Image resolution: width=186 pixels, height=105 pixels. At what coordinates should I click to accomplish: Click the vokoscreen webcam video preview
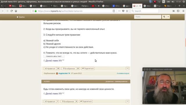click(x=164, y=87)
